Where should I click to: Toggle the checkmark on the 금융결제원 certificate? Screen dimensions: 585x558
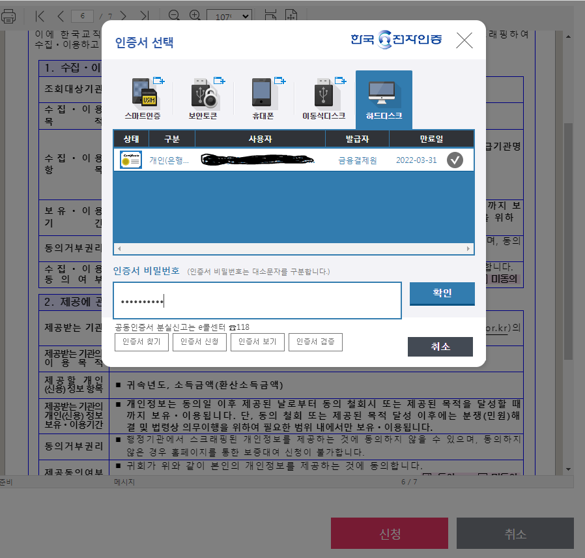pyautogui.click(x=455, y=160)
